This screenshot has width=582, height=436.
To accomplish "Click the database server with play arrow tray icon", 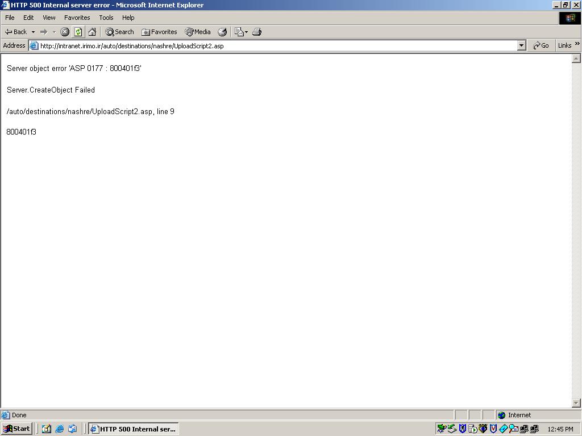I will pos(472,429).
